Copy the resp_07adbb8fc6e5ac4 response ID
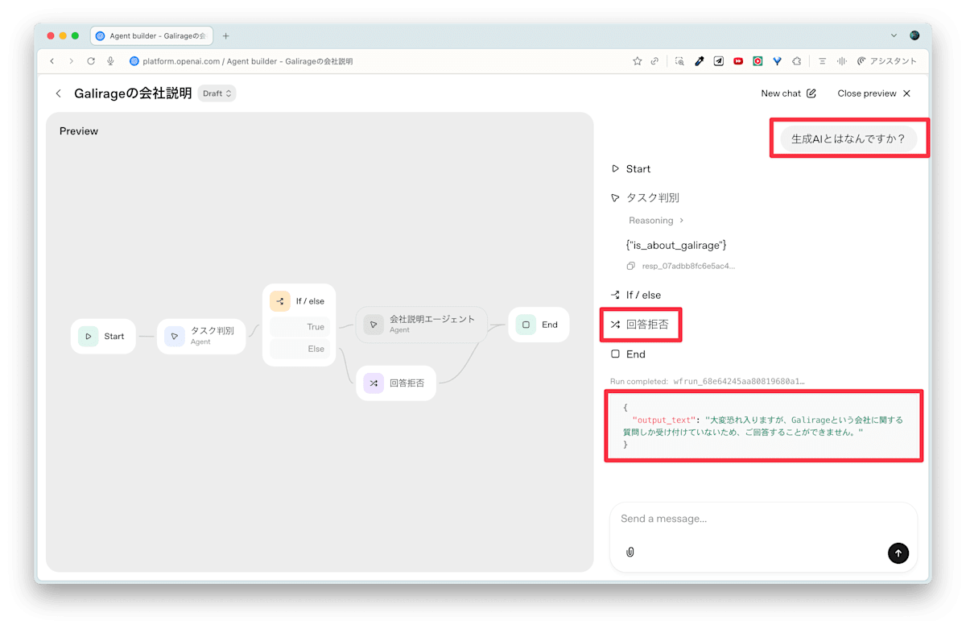Image resolution: width=966 pixels, height=629 pixels. coord(631,266)
